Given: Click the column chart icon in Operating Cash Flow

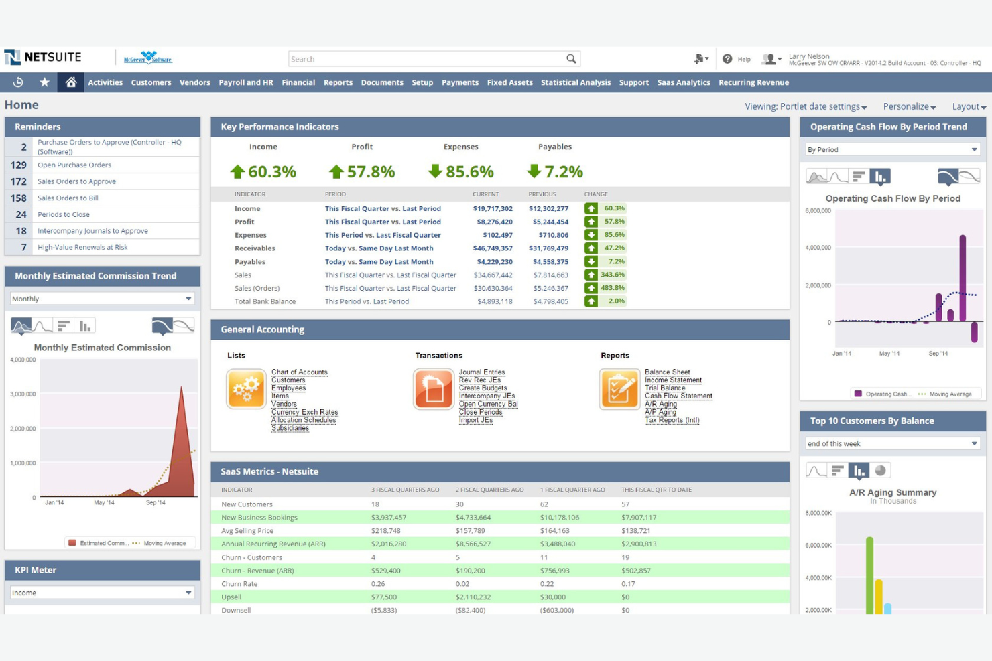Looking at the screenshot, I should coord(879,176).
